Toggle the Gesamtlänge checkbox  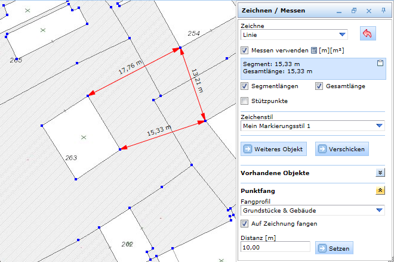pos(319,86)
